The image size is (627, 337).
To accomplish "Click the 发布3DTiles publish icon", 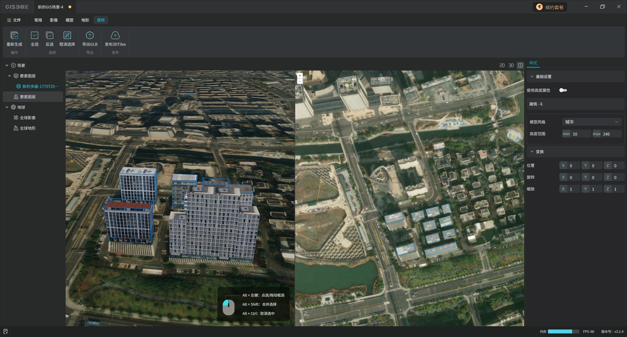I will 115,35.
